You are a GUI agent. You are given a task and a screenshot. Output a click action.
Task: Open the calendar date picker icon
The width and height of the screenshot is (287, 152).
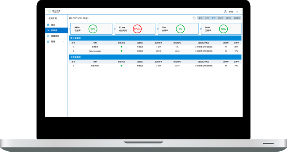194,18
